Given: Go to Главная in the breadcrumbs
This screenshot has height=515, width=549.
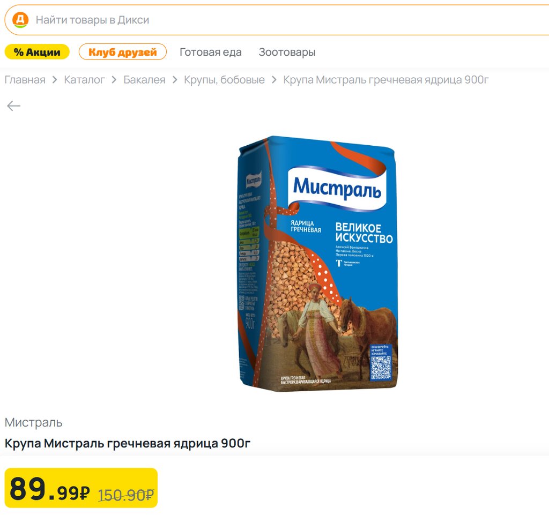Looking at the screenshot, I should [x=25, y=80].
